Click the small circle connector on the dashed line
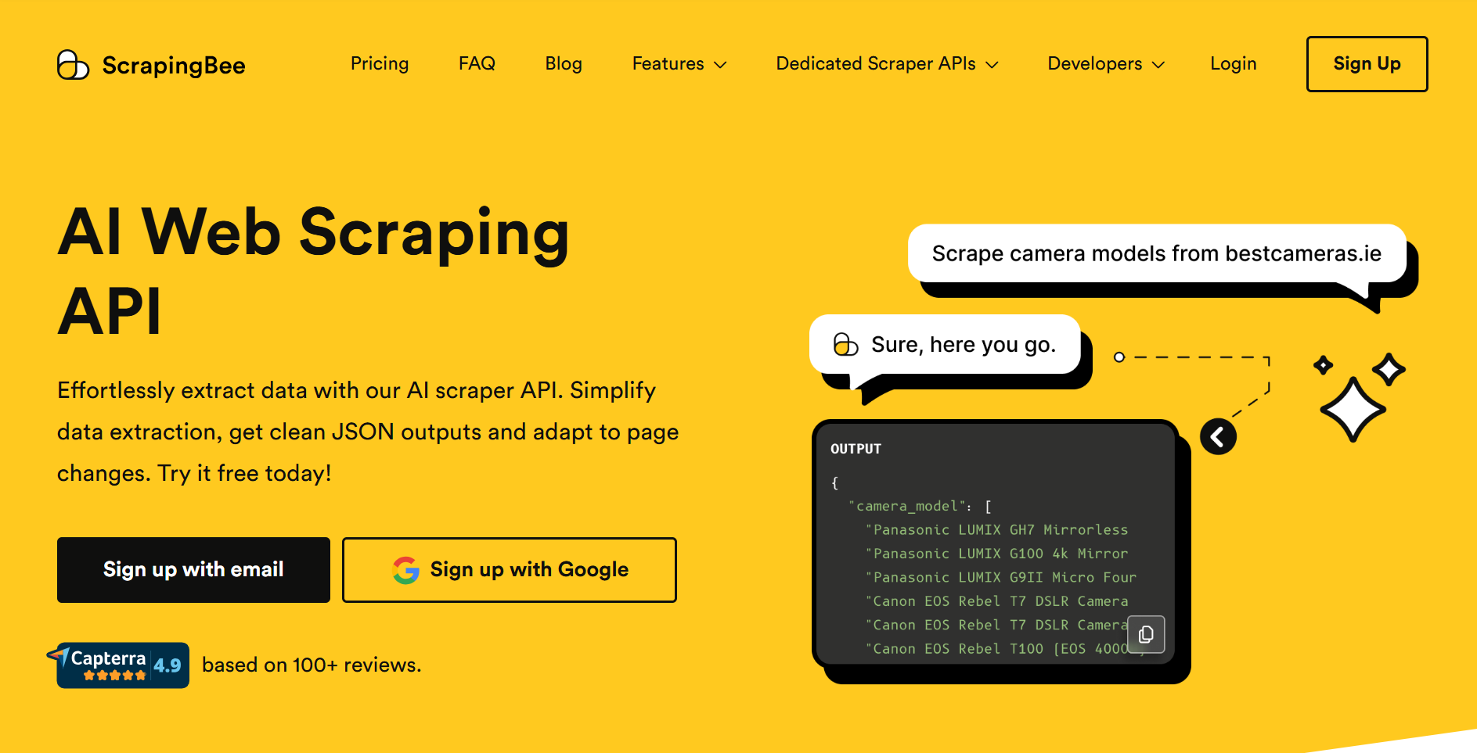1477x753 pixels. [1119, 357]
